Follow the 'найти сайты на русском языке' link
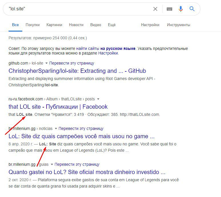221x197 pixels. [x=106, y=48]
